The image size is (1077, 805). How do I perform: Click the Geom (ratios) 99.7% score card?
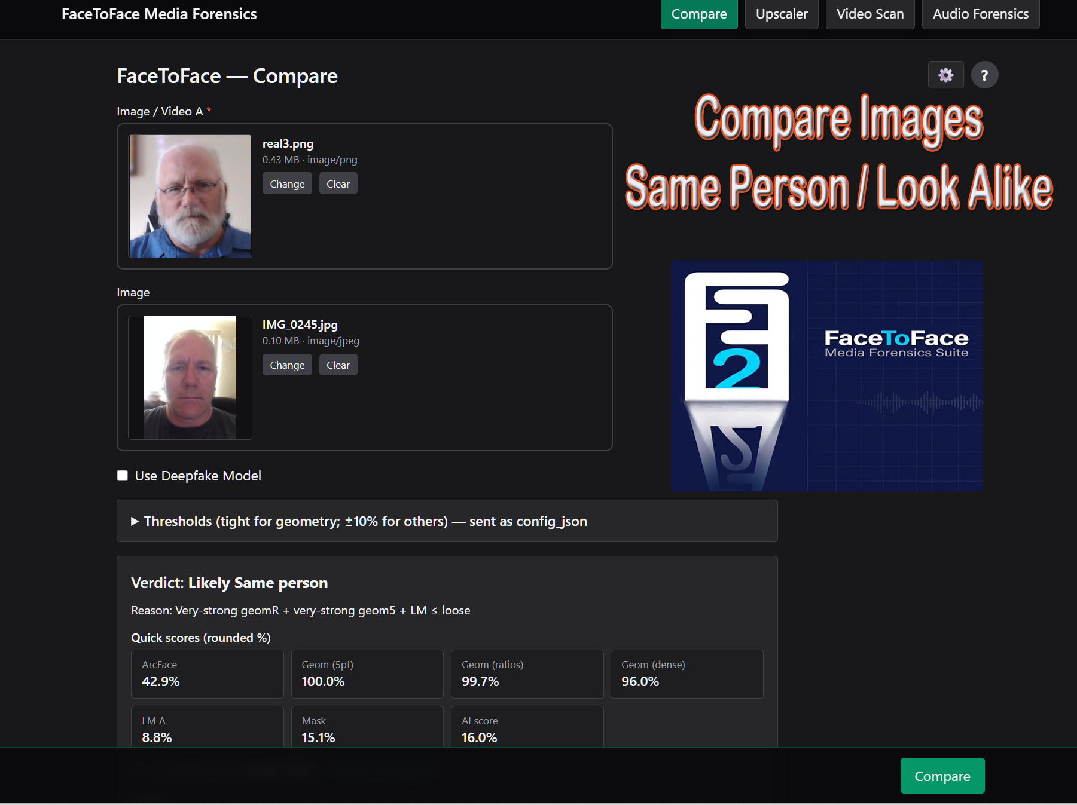click(x=527, y=674)
